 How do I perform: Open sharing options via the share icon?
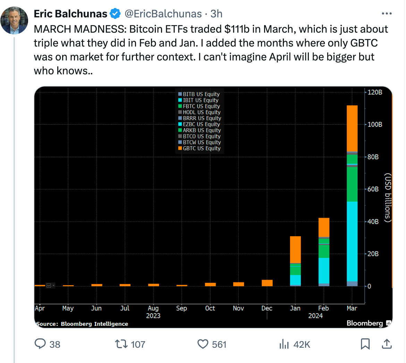click(386, 344)
